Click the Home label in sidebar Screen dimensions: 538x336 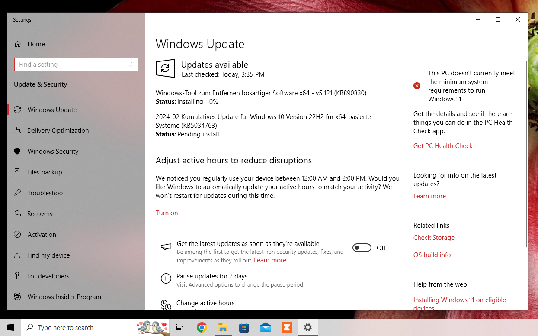coord(36,44)
